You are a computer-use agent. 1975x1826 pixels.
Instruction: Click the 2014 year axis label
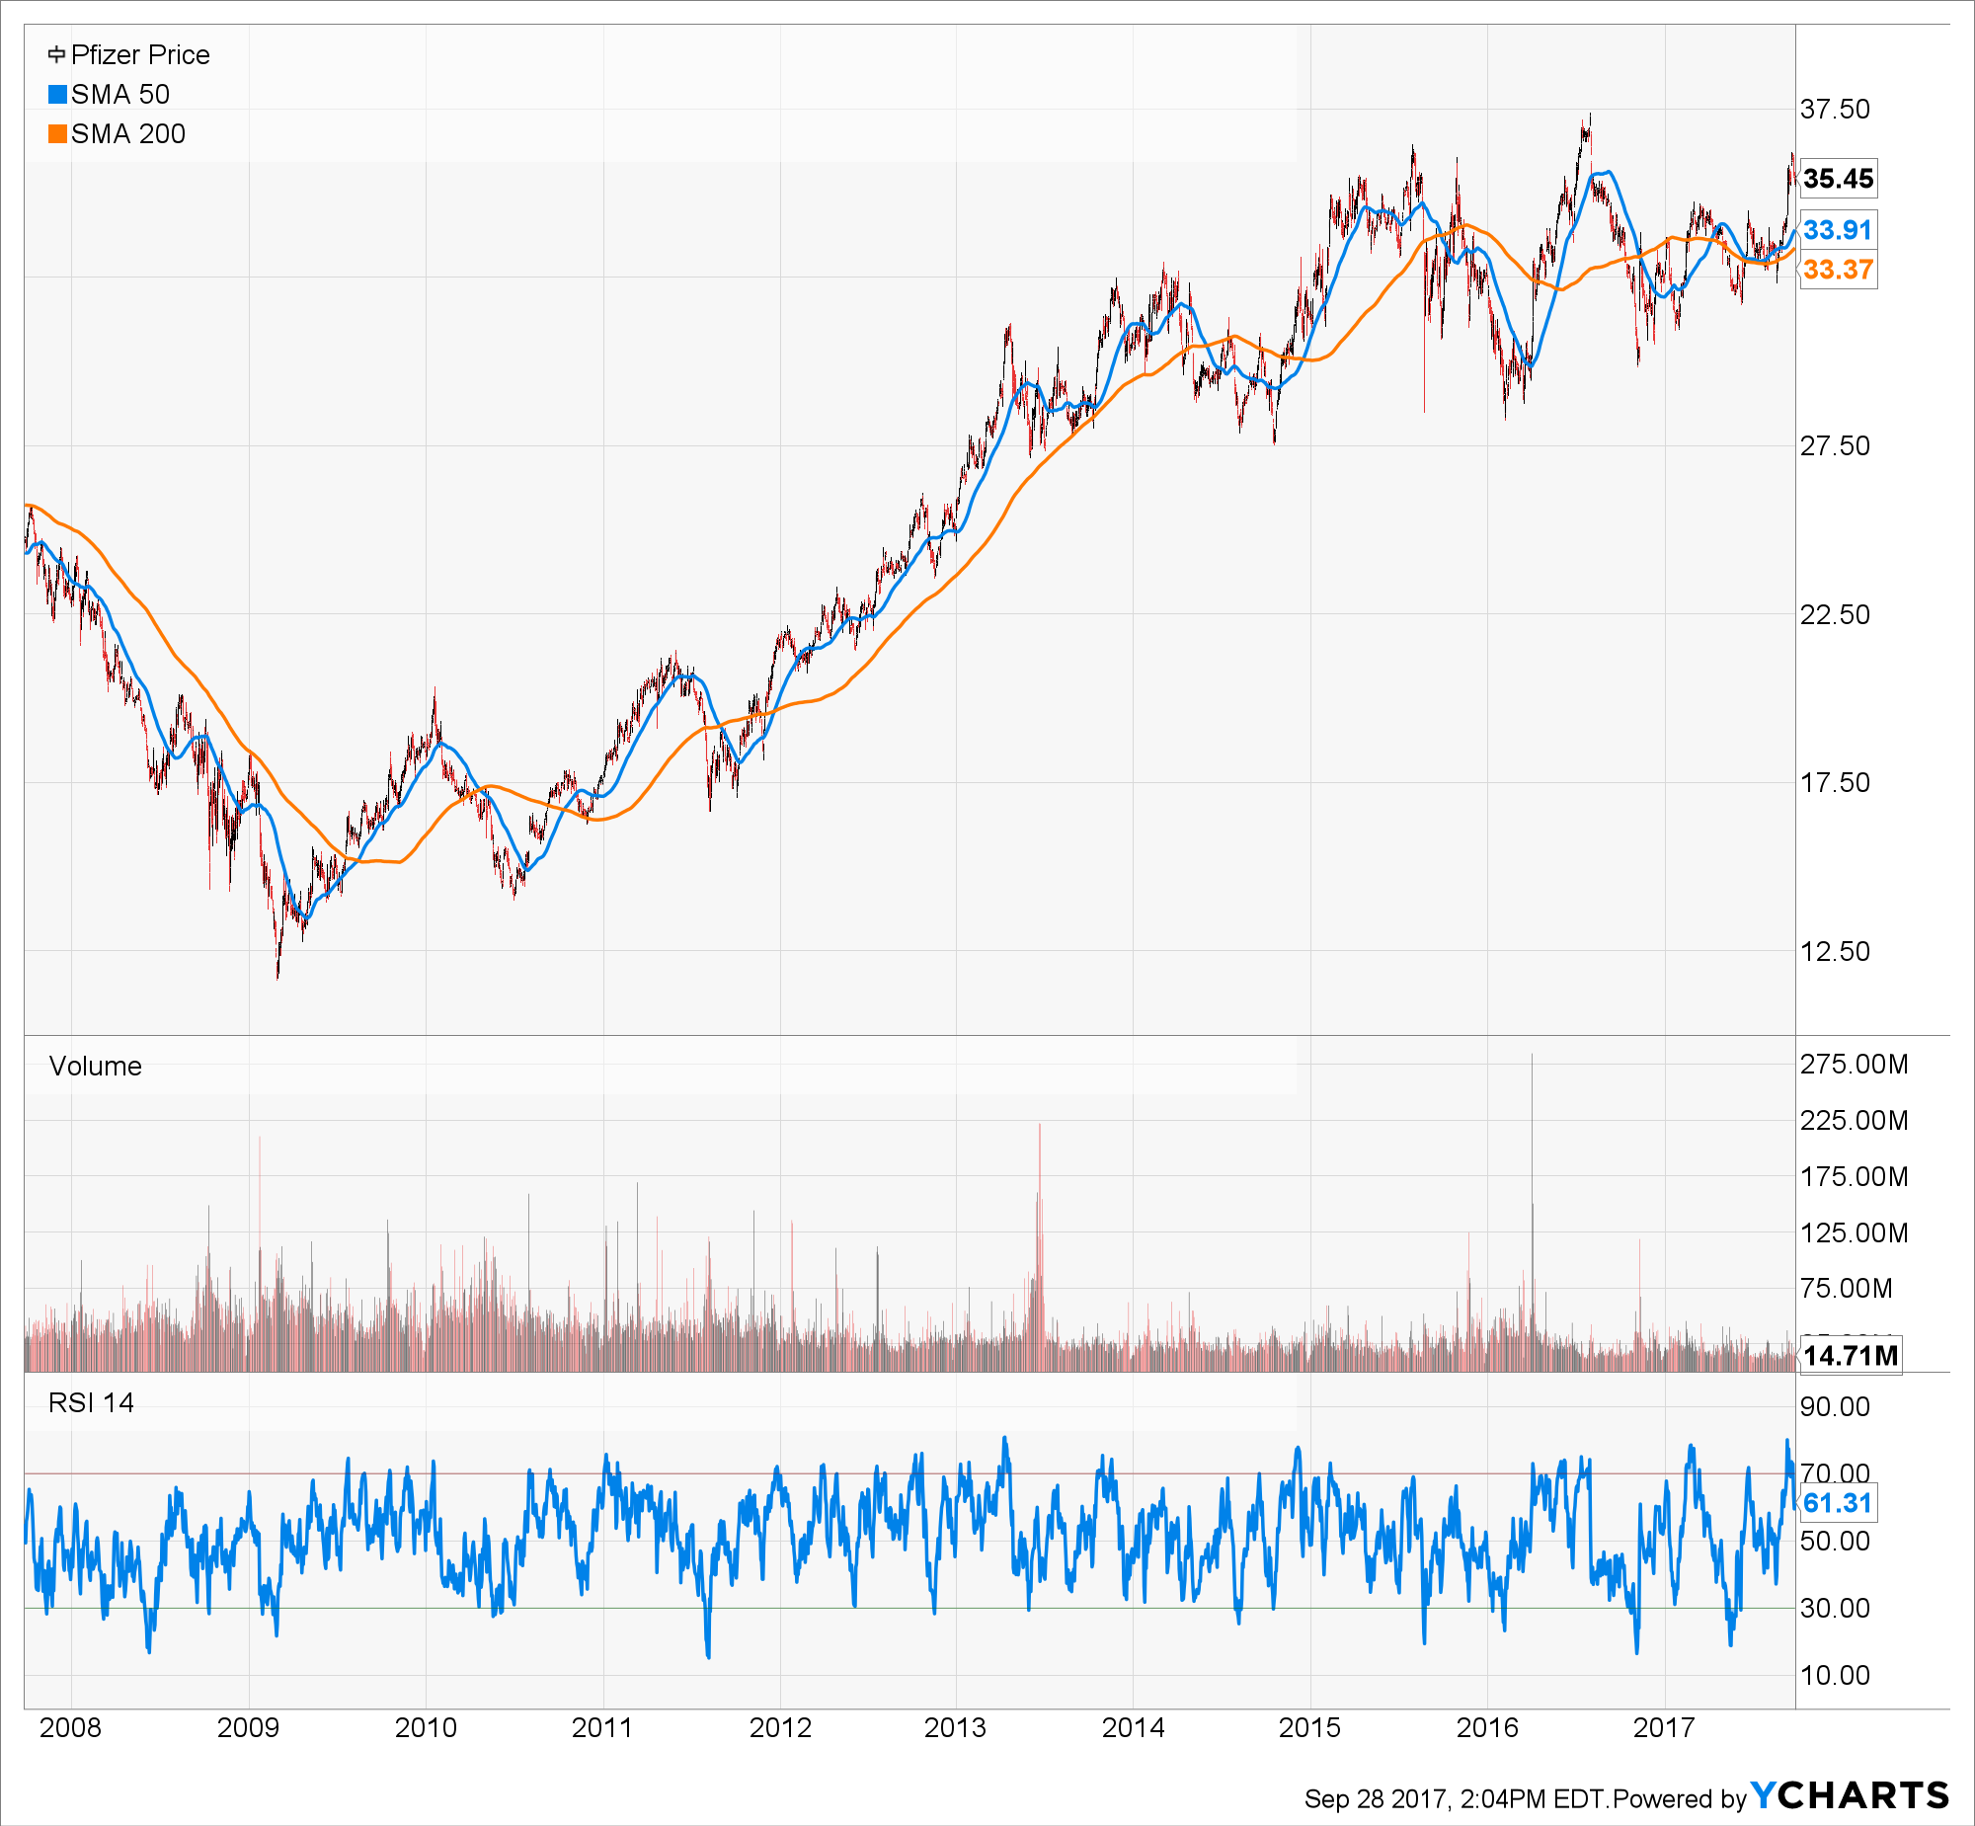[1134, 1728]
